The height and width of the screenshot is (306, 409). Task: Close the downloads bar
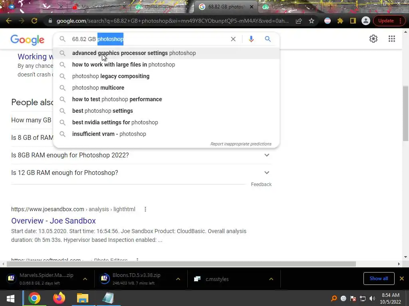tap(402, 279)
